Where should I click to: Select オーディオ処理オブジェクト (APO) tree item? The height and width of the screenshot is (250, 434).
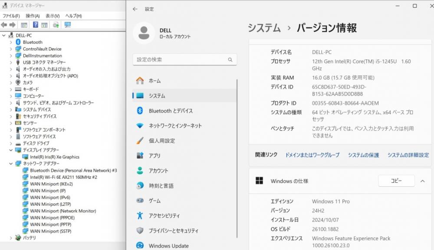pyautogui.click(x=50, y=76)
